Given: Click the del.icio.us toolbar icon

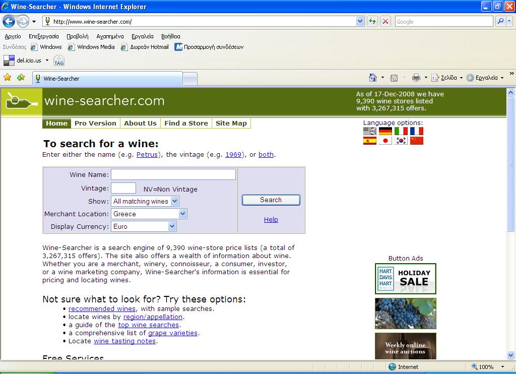Looking at the screenshot, I should click(9, 60).
